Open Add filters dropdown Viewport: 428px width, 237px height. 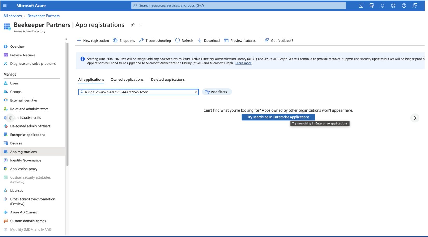pyautogui.click(x=217, y=92)
